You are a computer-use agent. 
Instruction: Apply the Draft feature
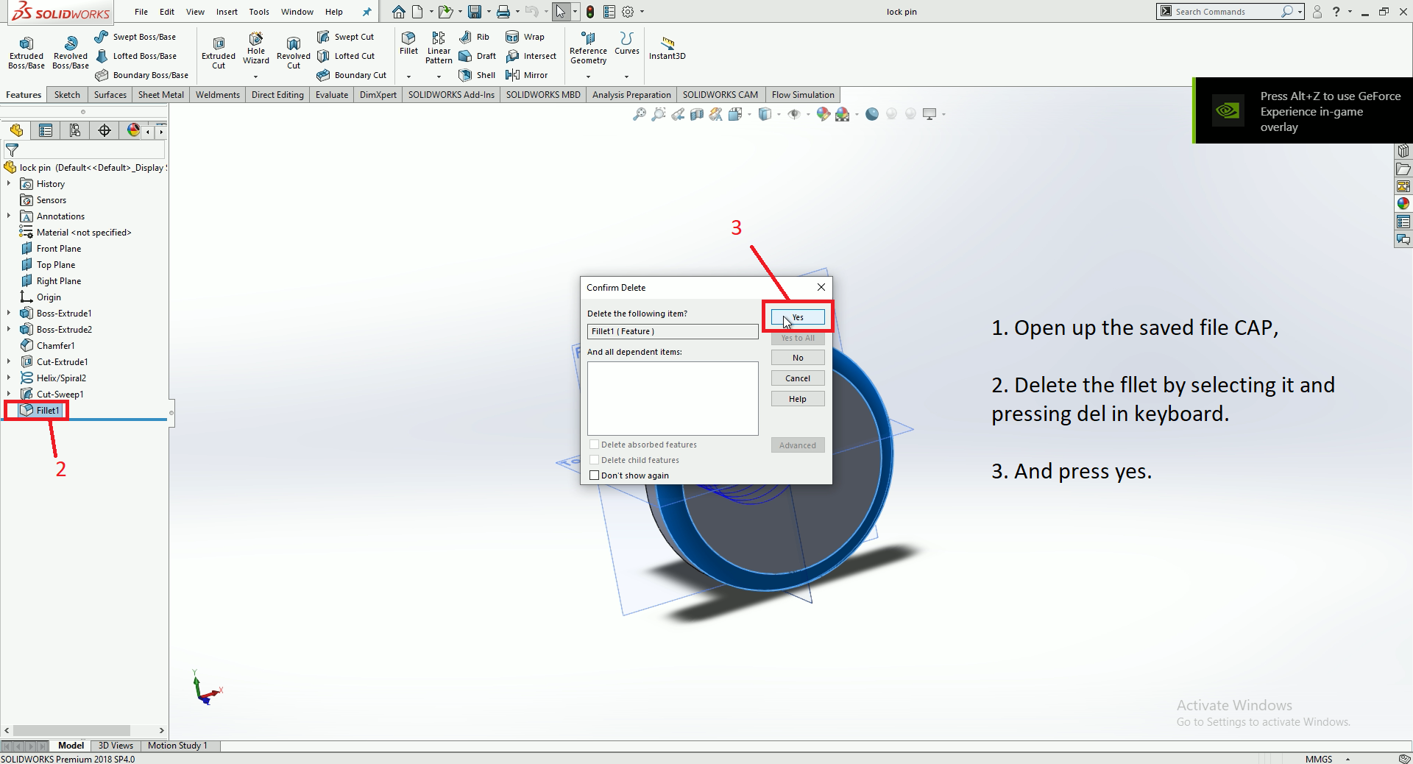477,56
